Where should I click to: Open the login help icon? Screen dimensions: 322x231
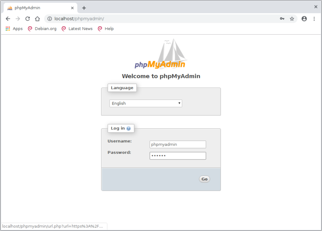128,128
